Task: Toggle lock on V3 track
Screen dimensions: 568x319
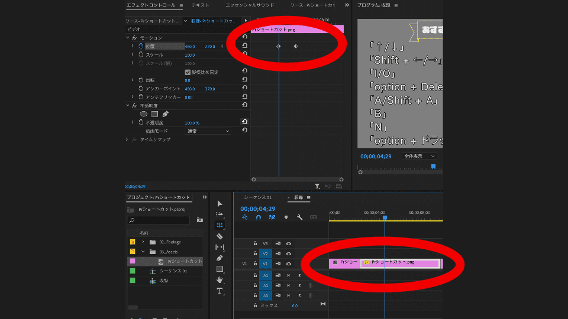Action: pyautogui.click(x=255, y=243)
